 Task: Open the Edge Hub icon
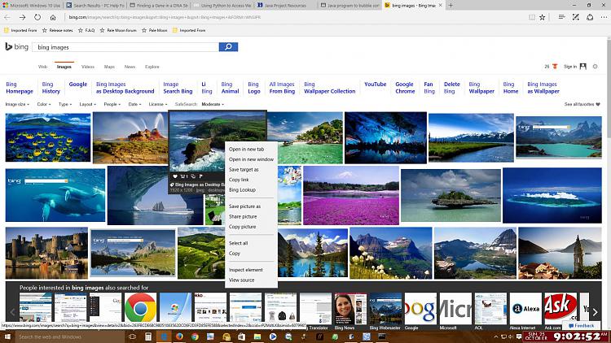(x=561, y=17)
